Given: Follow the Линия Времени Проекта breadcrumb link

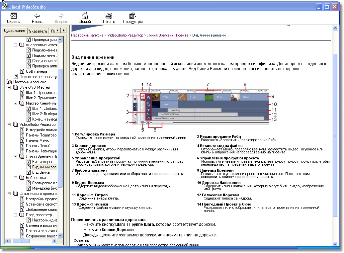Looking at the screenshot, I should (168, 35).
